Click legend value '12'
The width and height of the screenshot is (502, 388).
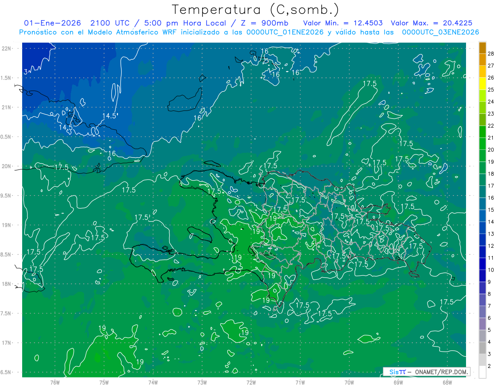tap(491, 246)
